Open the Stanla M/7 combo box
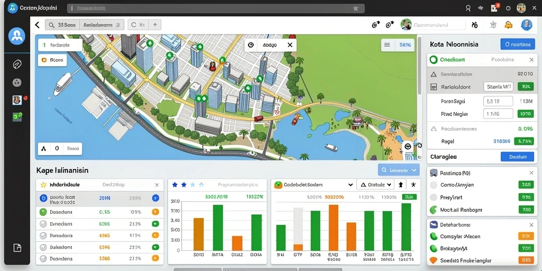542x271 pixels. (499, 87)
